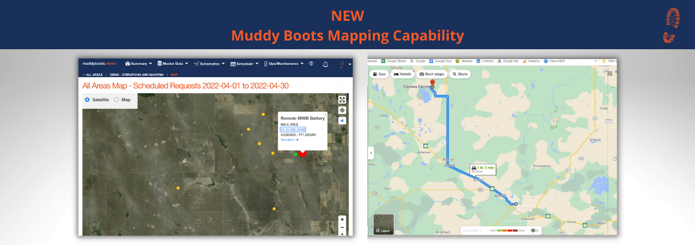Open the Ops/Maintenance menu

coord(284,64)
